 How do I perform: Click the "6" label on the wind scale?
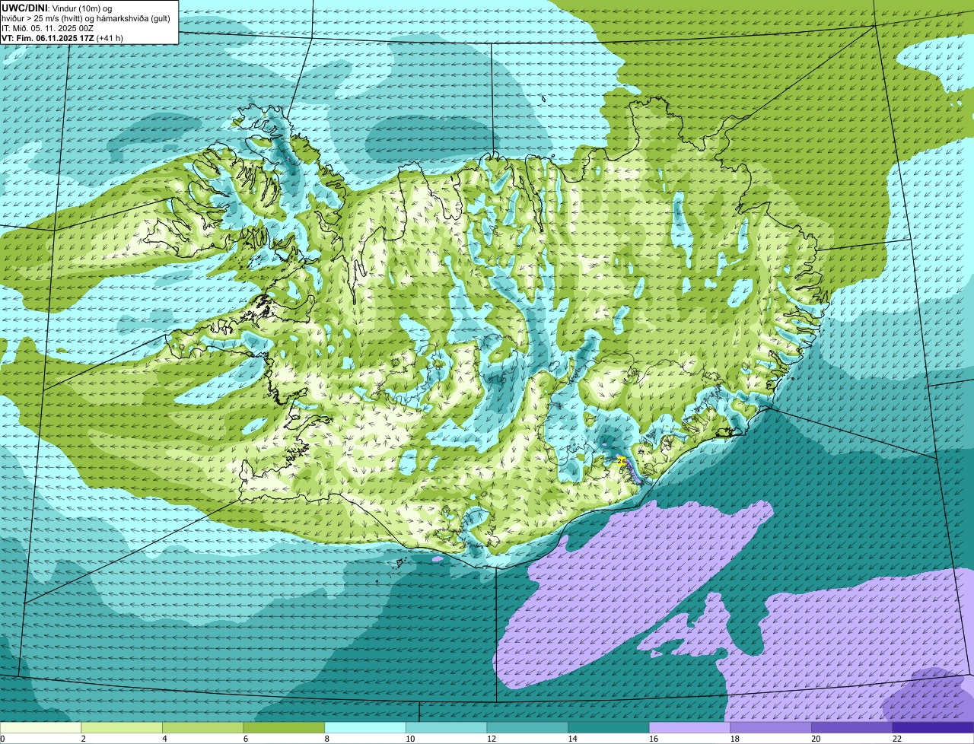pos(245,739)
